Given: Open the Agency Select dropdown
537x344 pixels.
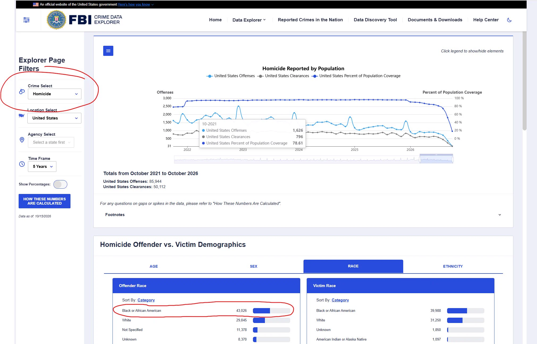Looking at the screenshot, I should (x=51, y=142).
